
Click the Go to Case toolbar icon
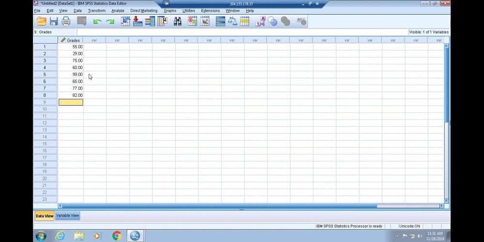(x=126, y=21)
